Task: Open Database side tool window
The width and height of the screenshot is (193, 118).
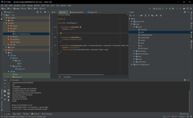Action: 191,44
